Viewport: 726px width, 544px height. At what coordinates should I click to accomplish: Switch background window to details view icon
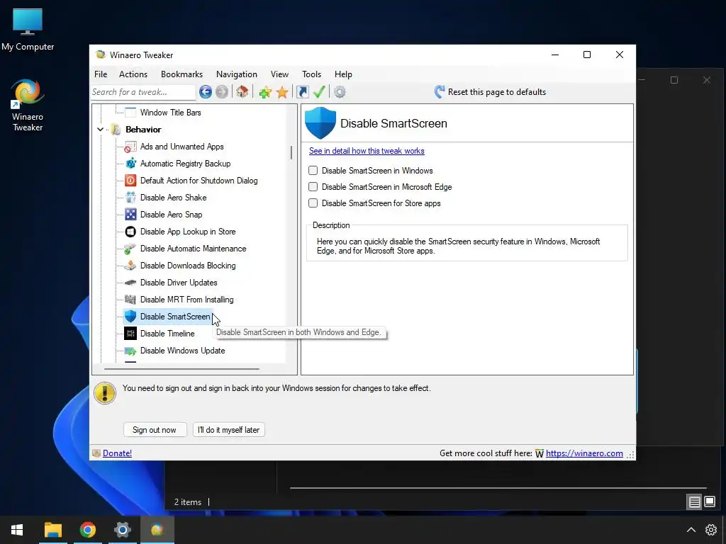(x=695, y=502)
